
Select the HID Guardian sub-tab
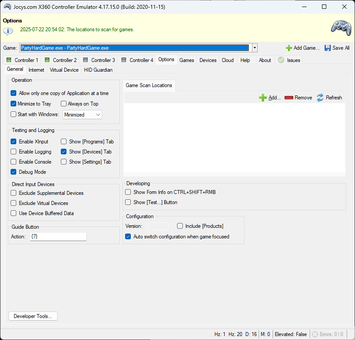click(98, 70)
